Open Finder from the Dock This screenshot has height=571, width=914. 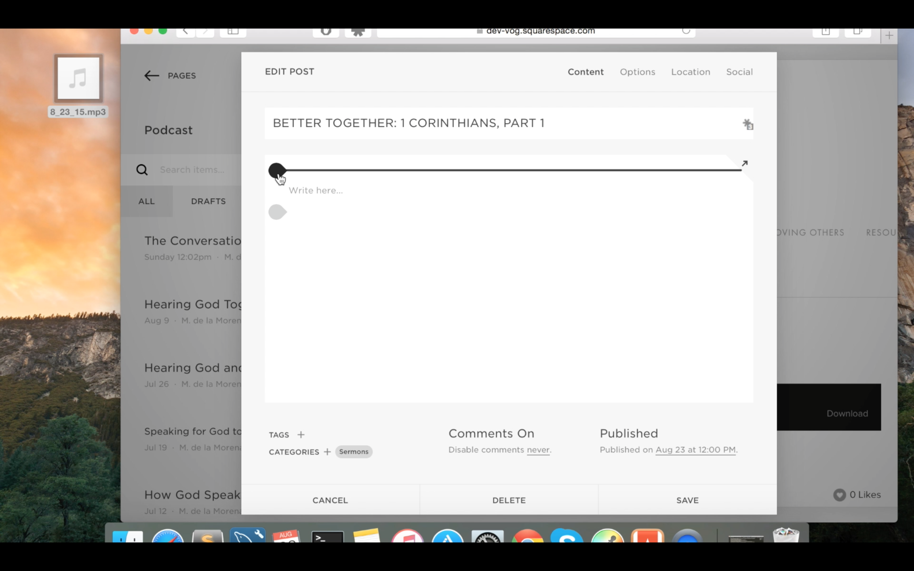tap(128, 536)
